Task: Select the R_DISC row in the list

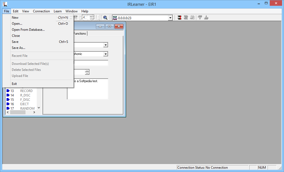Action: pos(21,95)
